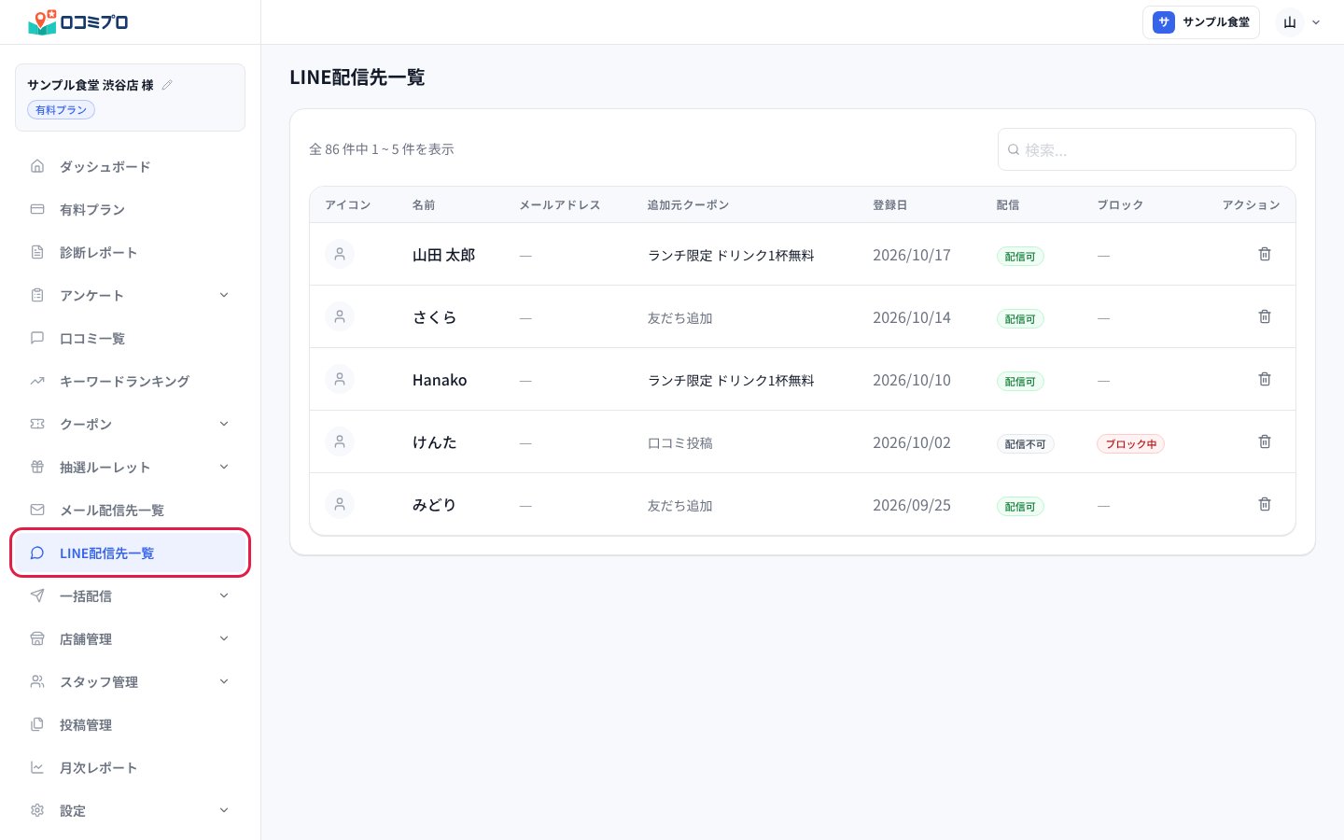Click the 名前 column header

pos(424,205)
